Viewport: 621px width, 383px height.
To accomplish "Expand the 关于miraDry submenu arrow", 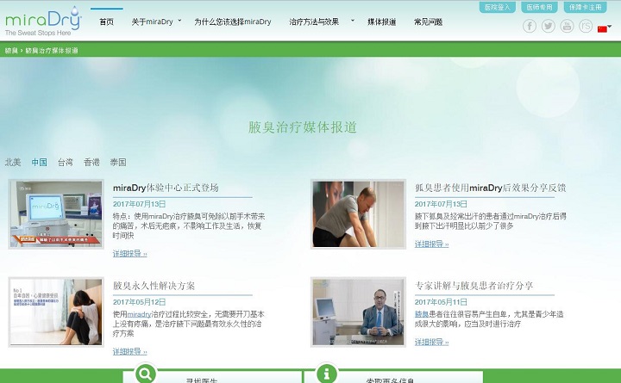I will pos(179,20).
